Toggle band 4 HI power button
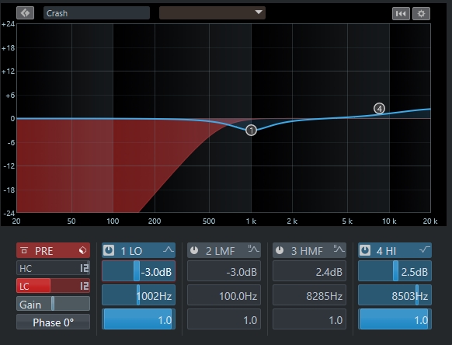Screen dimensions: 452x345 pos(365,250)
